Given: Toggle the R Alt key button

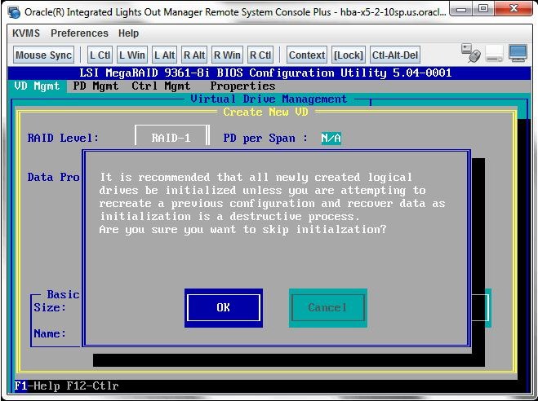Looking at the screenshot, I should coord(194,55).
